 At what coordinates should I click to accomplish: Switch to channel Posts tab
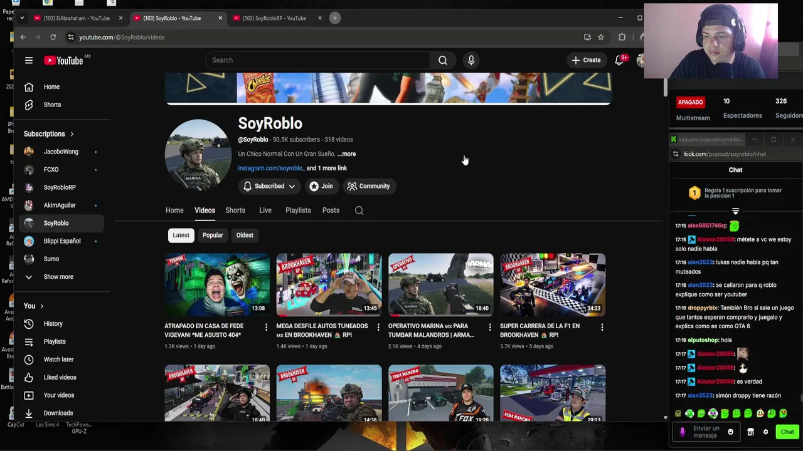click(x=331, y=210)
